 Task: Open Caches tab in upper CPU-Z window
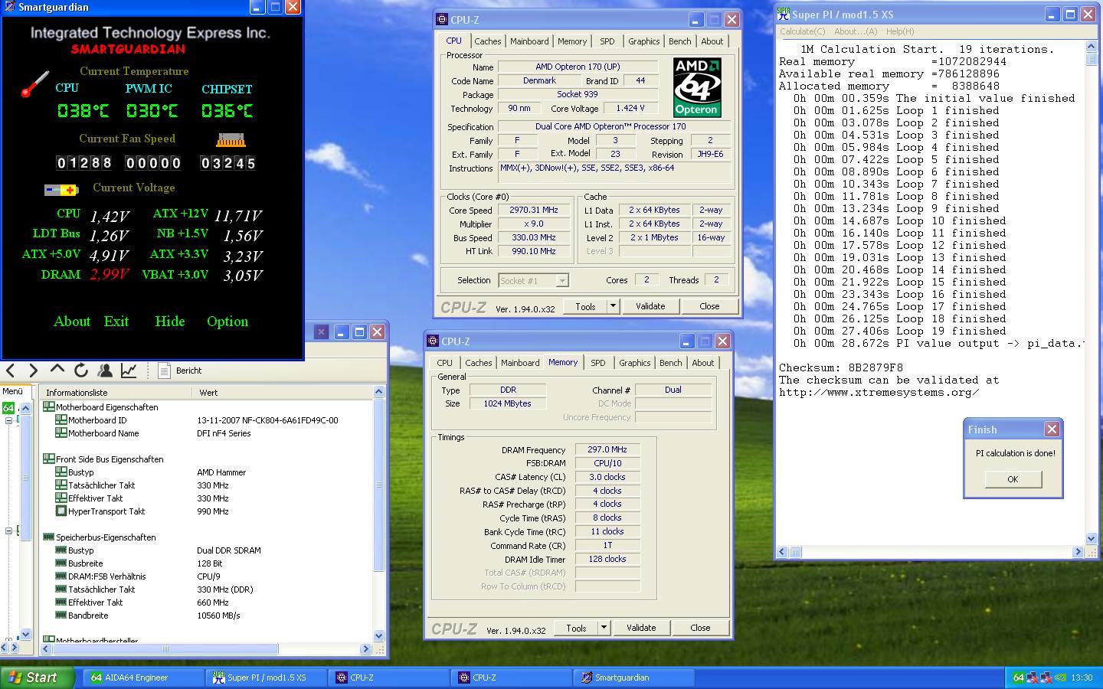487,41
